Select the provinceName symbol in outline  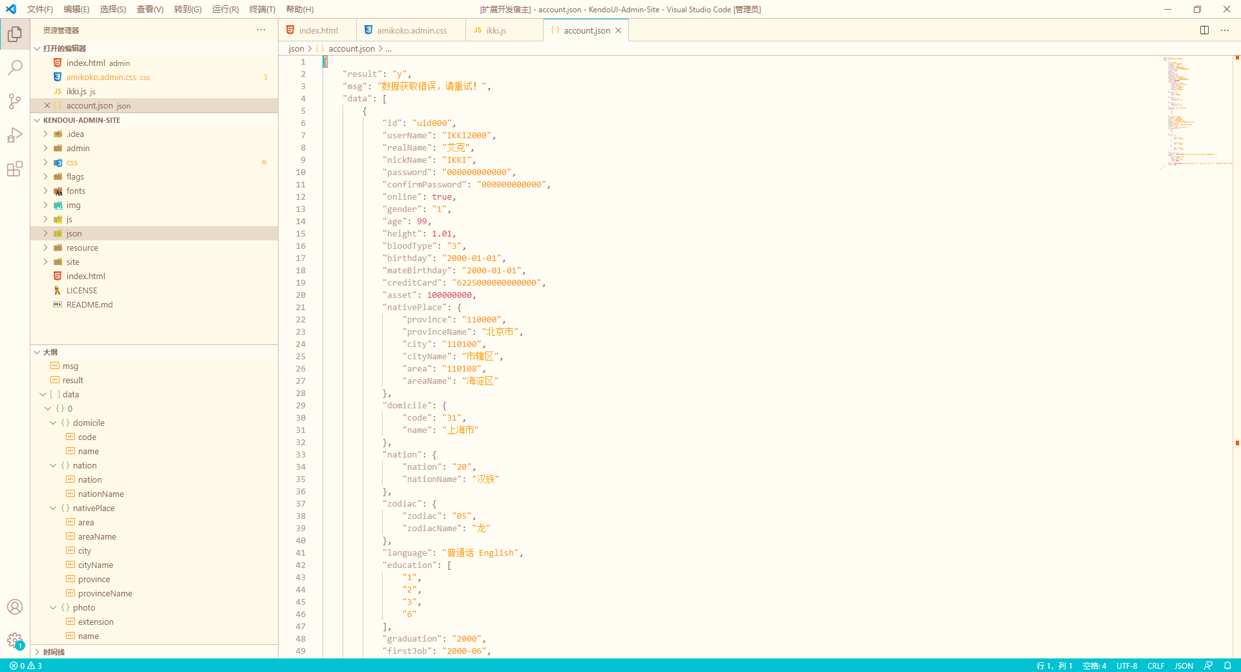tap(154, 593)
